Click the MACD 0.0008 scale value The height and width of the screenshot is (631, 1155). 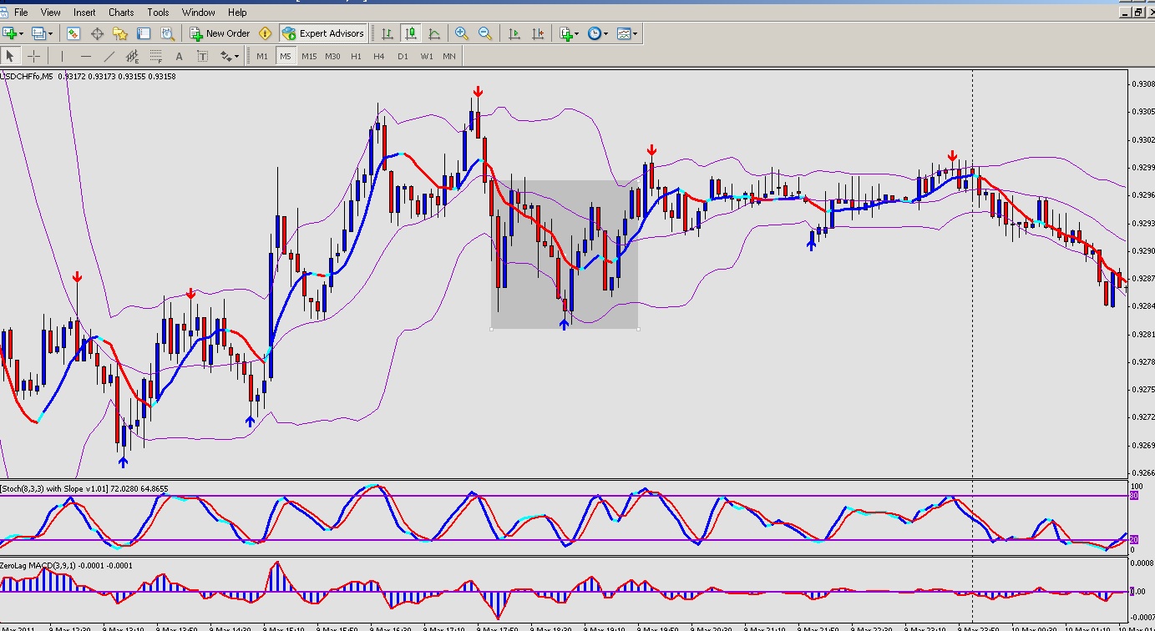tap(1142, 563)
